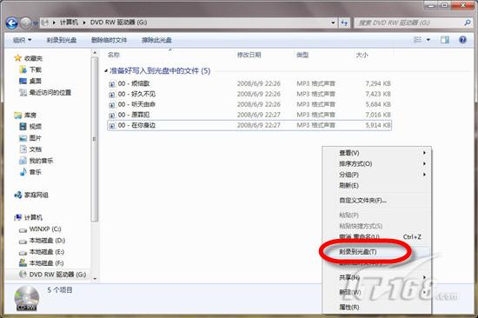Click the 本地磁盘 (D:) drive icon
The image size is (478, 318).
[x=23, y=242]
